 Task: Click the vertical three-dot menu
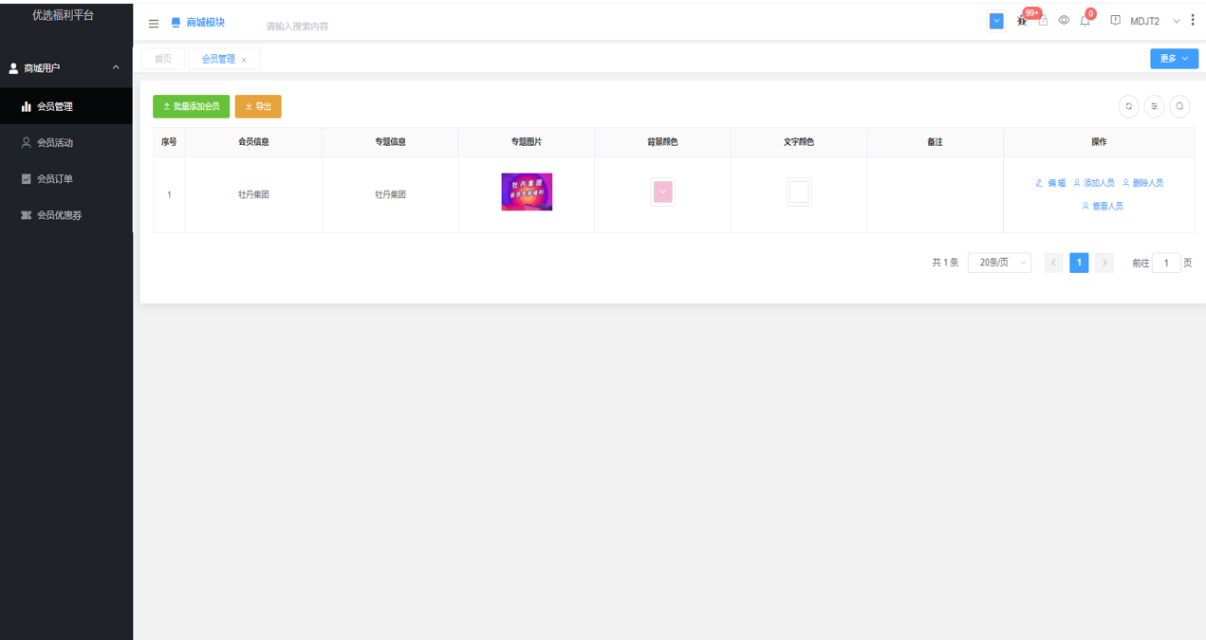[1193, 21]
